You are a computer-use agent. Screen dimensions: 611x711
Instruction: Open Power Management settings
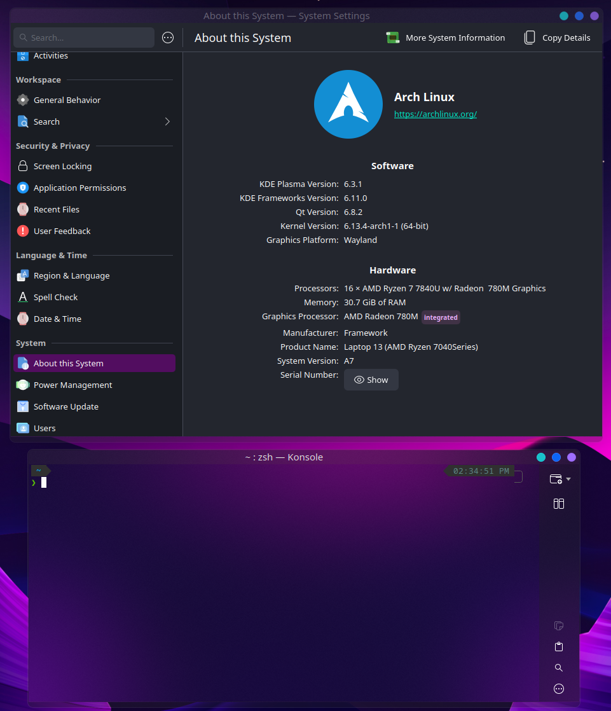[x=94, y=385]
